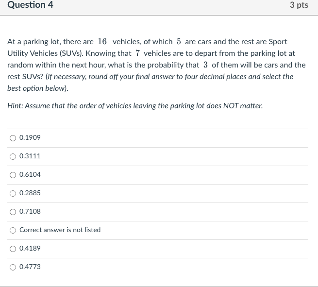Mark the 0.2885 radio button
Viewport: 318px width, 287px height.
click(13, 193)
